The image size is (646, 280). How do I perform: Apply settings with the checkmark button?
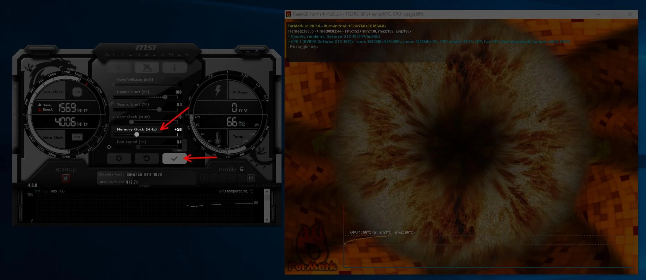pos(174,159)
